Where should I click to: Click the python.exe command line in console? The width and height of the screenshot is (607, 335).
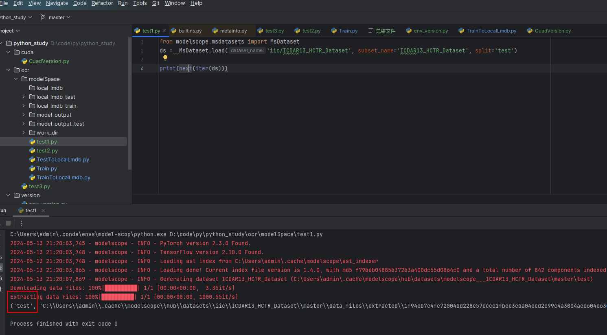coord(166,234)
